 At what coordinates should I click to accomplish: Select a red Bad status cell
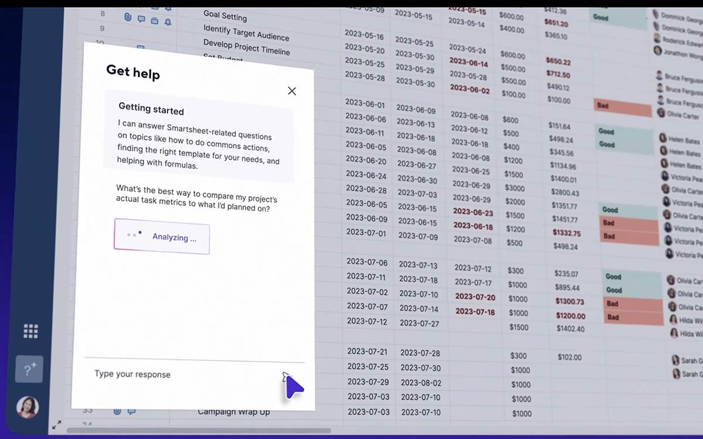coord(628,224)
